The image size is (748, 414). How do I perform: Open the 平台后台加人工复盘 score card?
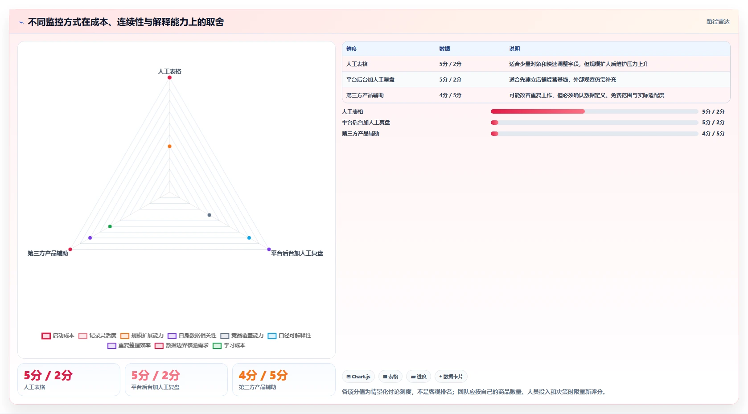[176, 380]
